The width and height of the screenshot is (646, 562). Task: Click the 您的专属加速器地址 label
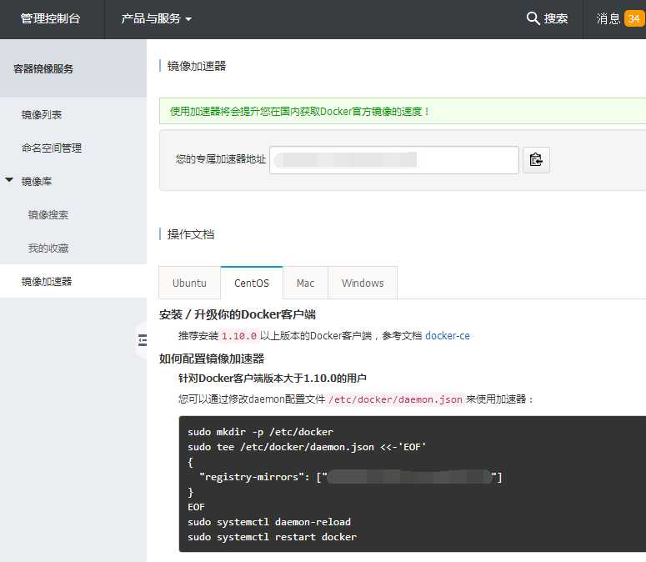click(x=221, y=159)
